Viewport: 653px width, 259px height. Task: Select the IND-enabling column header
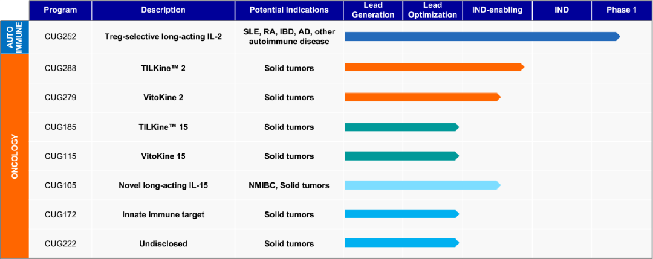[497, 10]
